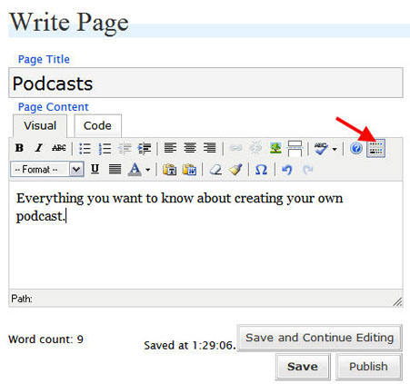Toggle underline formatting

[x=95, y=169]
